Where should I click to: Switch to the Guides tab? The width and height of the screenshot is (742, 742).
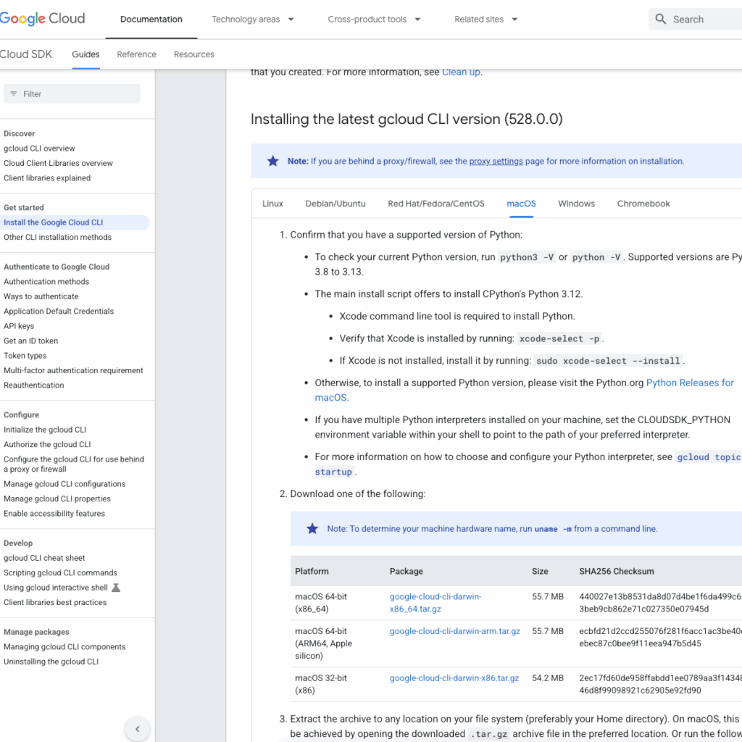86,54
